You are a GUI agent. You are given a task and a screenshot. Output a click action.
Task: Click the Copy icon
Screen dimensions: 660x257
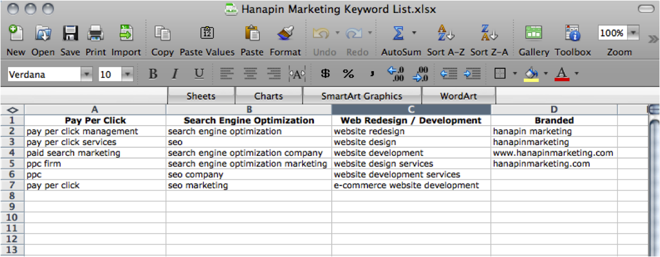(162, 34)
